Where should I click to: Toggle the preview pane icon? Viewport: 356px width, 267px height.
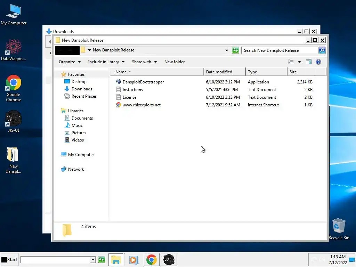click(309, 62)
